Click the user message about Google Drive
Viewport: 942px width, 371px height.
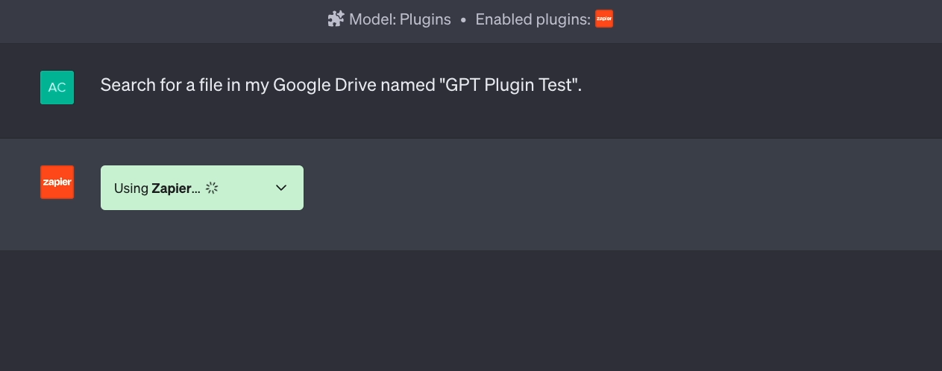click(341, 85)
